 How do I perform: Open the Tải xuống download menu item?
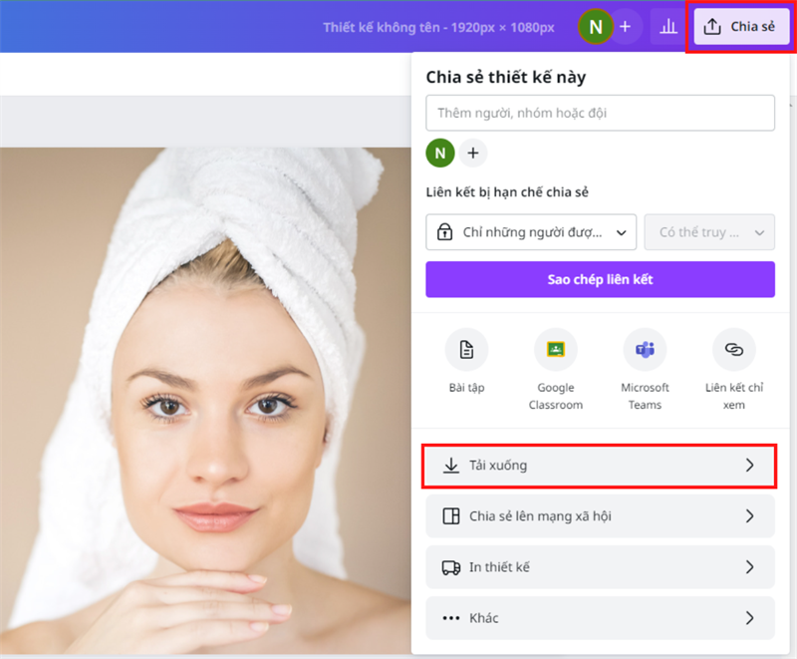coord(600,466)
